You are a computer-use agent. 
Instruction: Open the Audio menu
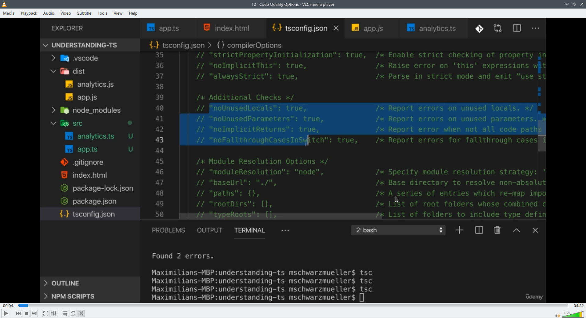click(49, 13)
